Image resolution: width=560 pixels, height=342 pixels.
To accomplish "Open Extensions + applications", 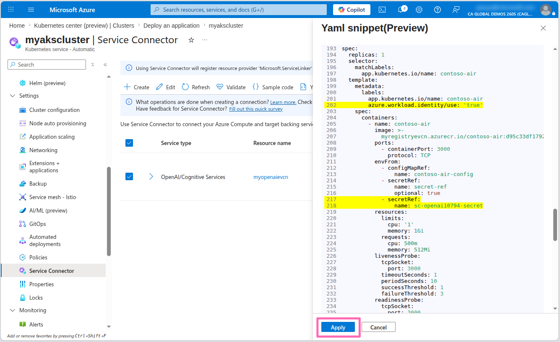I will [44, 167].
